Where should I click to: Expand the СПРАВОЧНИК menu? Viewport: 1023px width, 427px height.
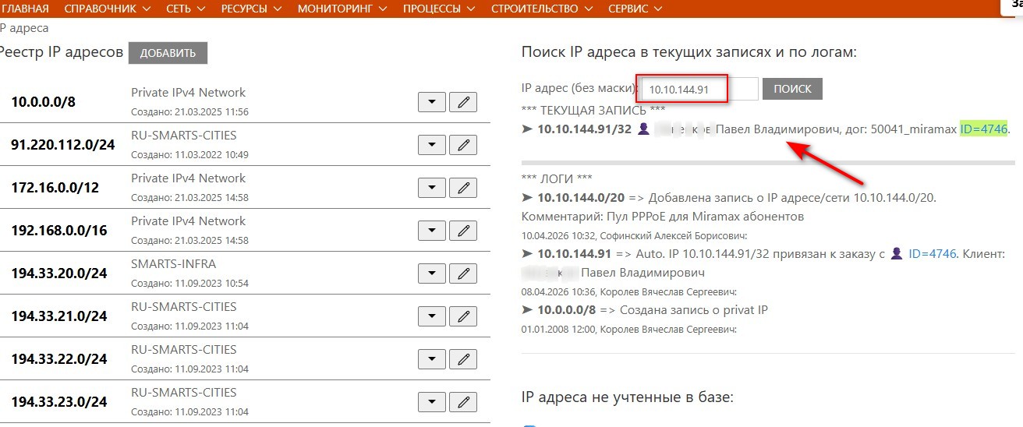pos(108,9)
